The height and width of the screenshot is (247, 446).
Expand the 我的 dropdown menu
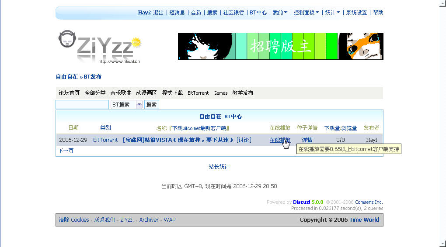point(280,13)
